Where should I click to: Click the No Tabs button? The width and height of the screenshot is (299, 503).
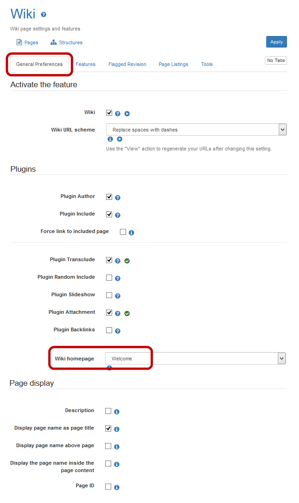276,60
